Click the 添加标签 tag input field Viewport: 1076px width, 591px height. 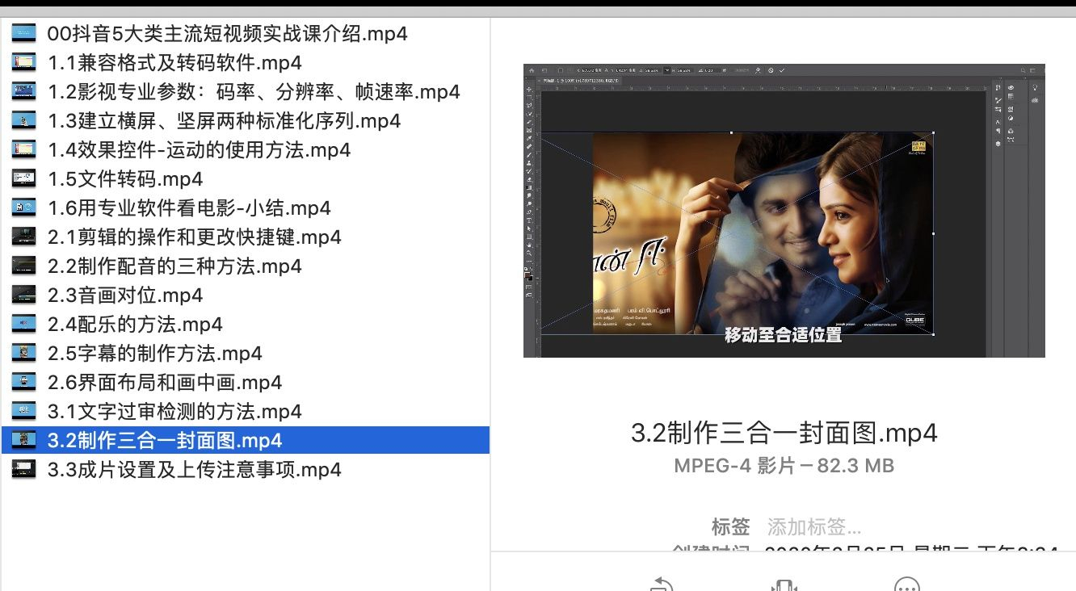pos(814,528)
